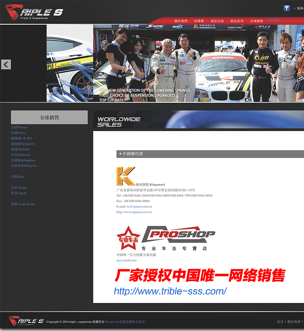Viewport: 304px width, 331px height.
Task: Select 埃及 Egypt region link
Action: point(18,193)
